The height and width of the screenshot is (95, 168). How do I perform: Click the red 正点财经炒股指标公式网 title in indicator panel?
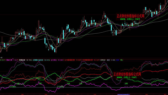click(127, 74)
